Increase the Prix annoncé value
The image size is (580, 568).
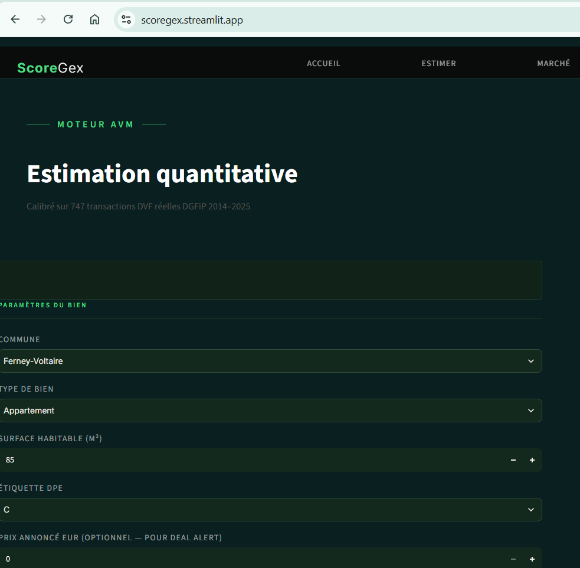[532, 559]
